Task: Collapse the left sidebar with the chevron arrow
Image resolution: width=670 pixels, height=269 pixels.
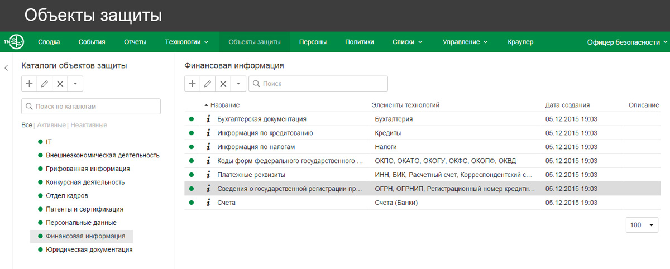Action: (x=6, y=68)
